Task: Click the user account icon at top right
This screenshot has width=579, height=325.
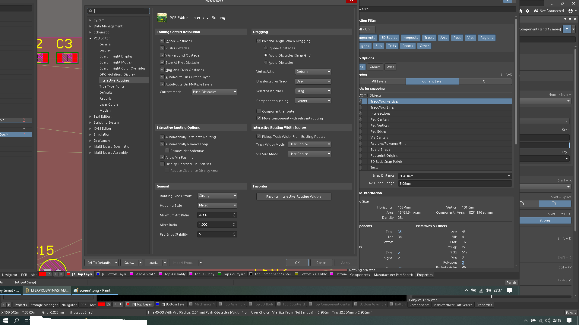Action: pos(571,11)
